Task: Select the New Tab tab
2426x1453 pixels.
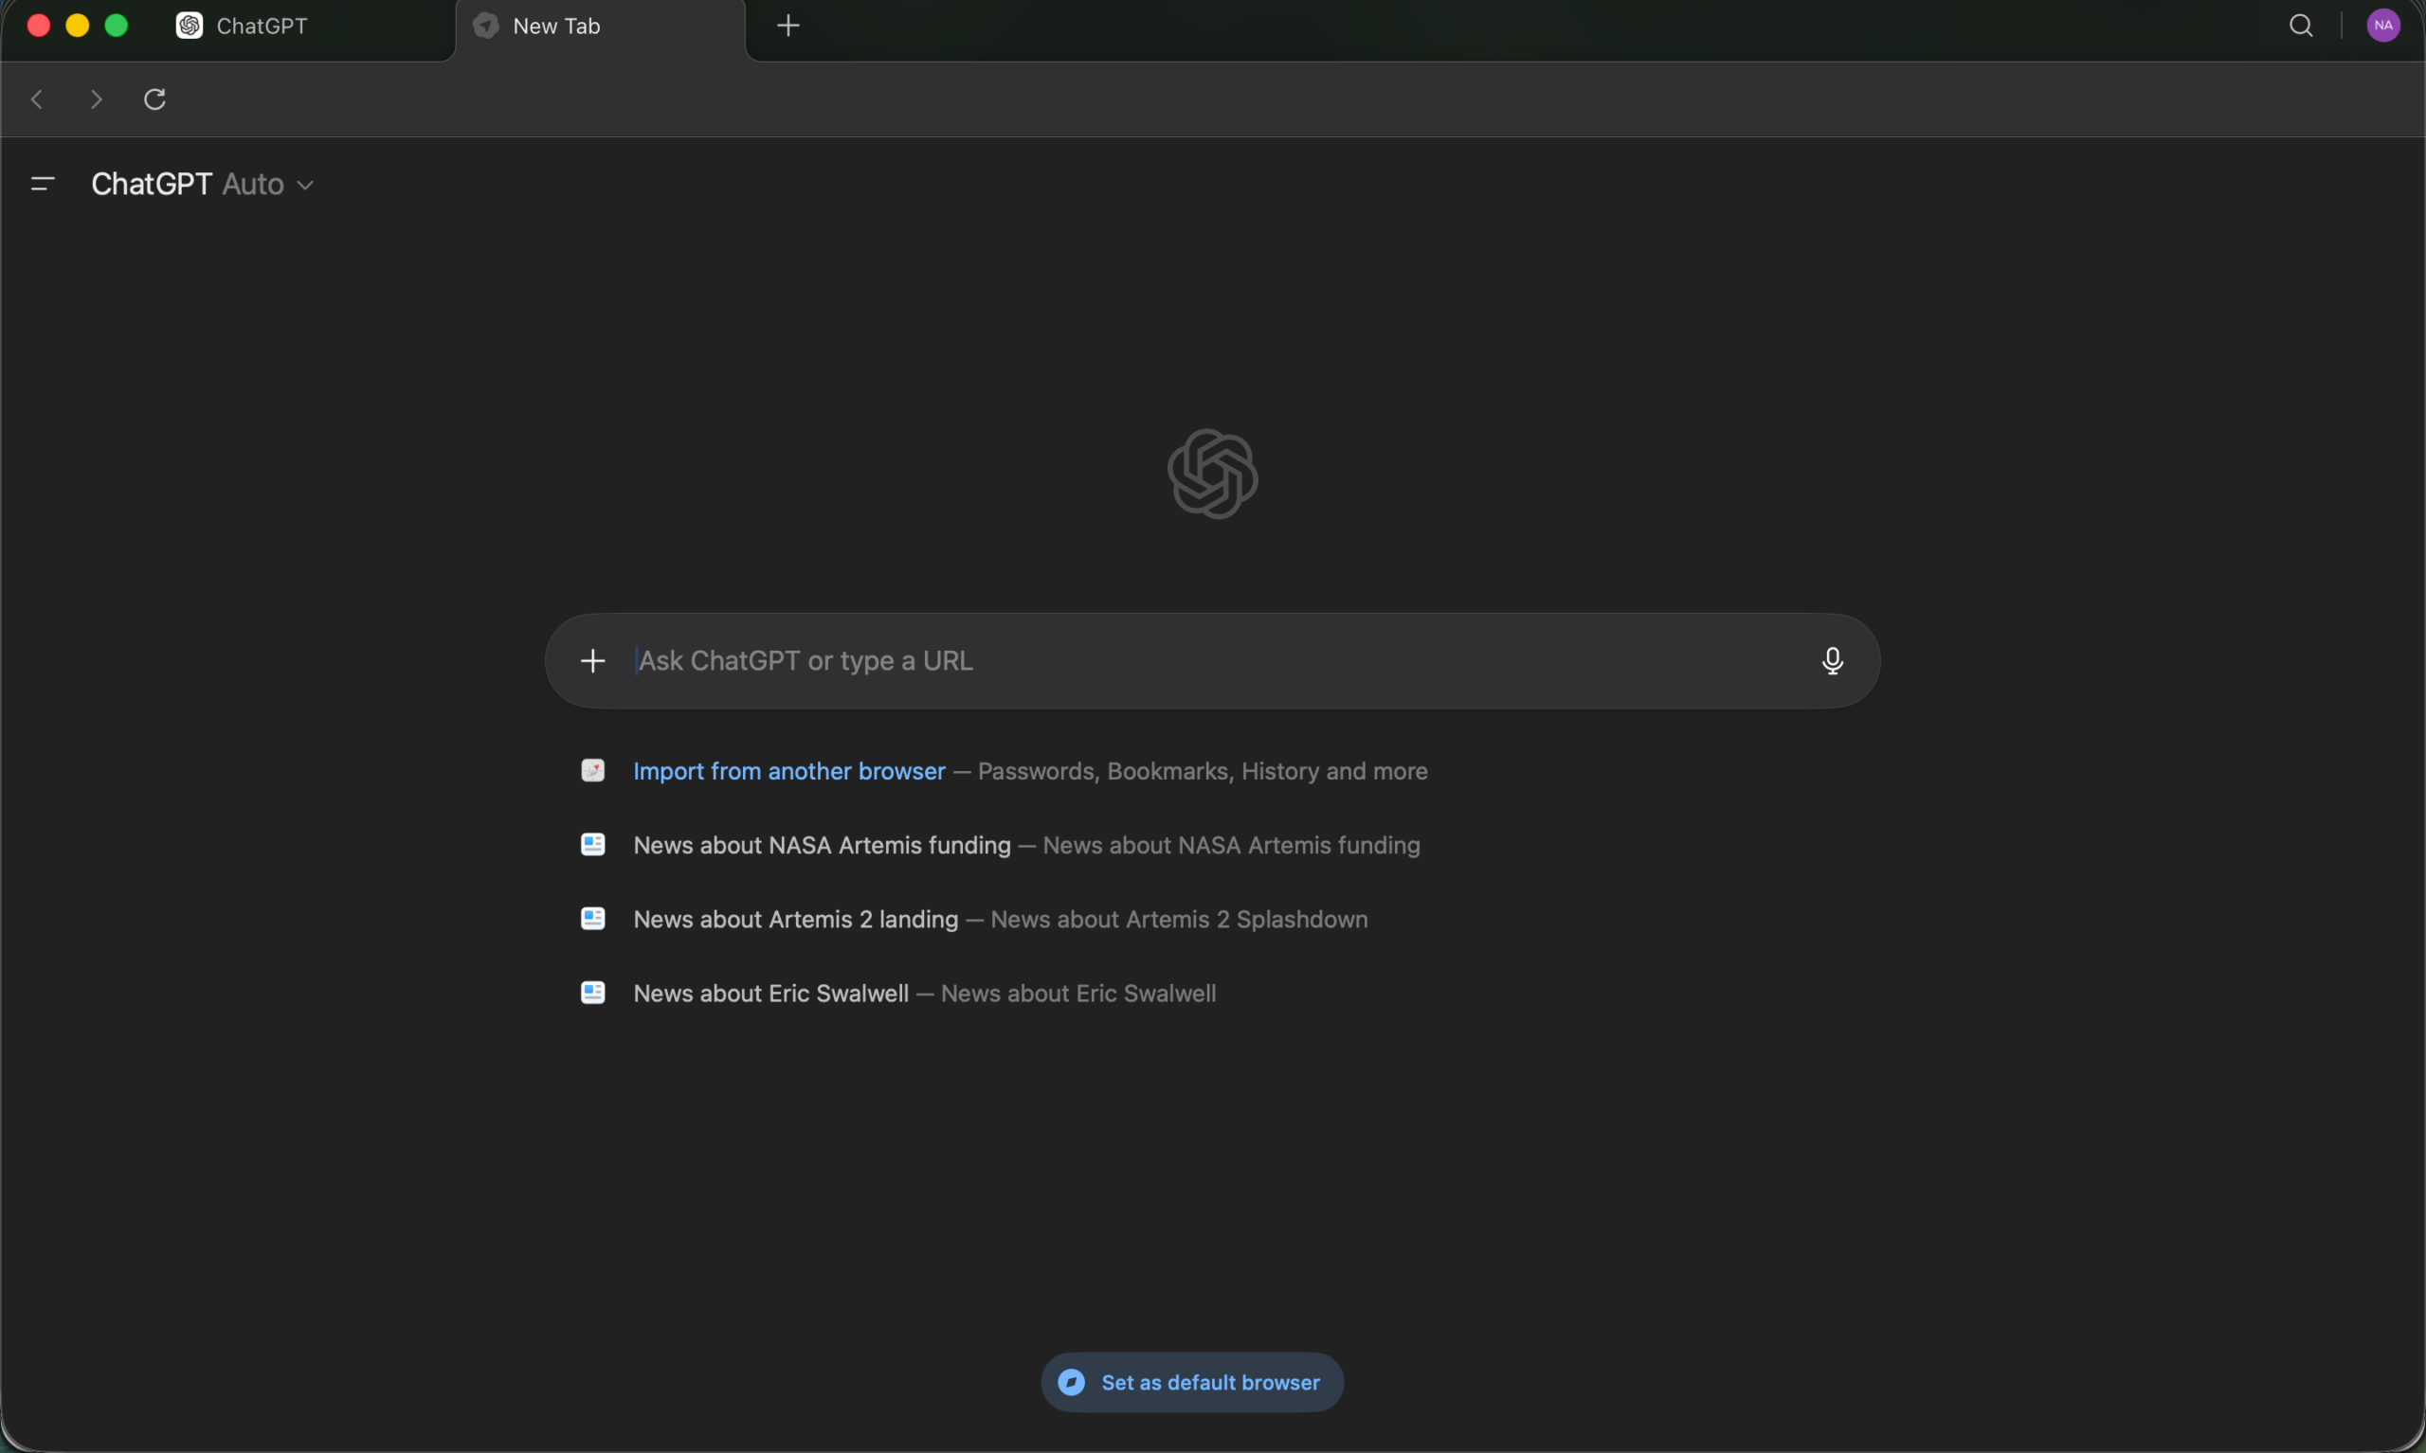Action: [556, 26]
